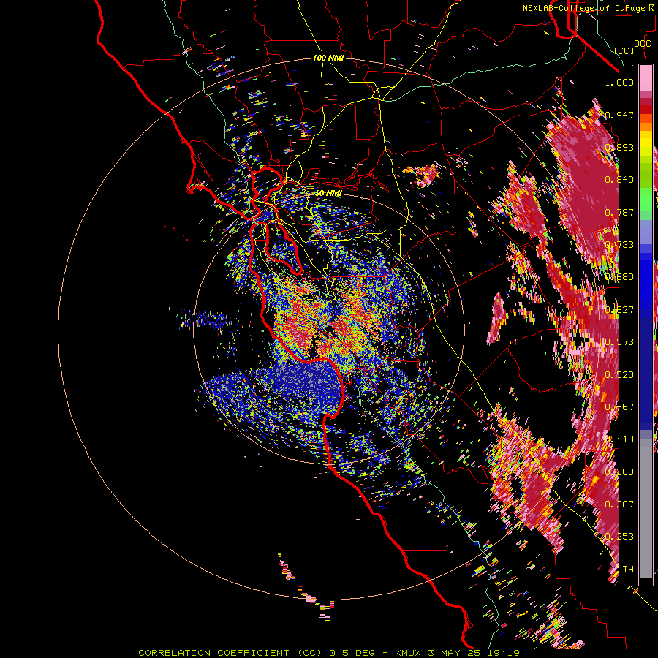Select the 0.893 color scale value
The width and height of the screenshot is (658, 658).
(619, 147)
